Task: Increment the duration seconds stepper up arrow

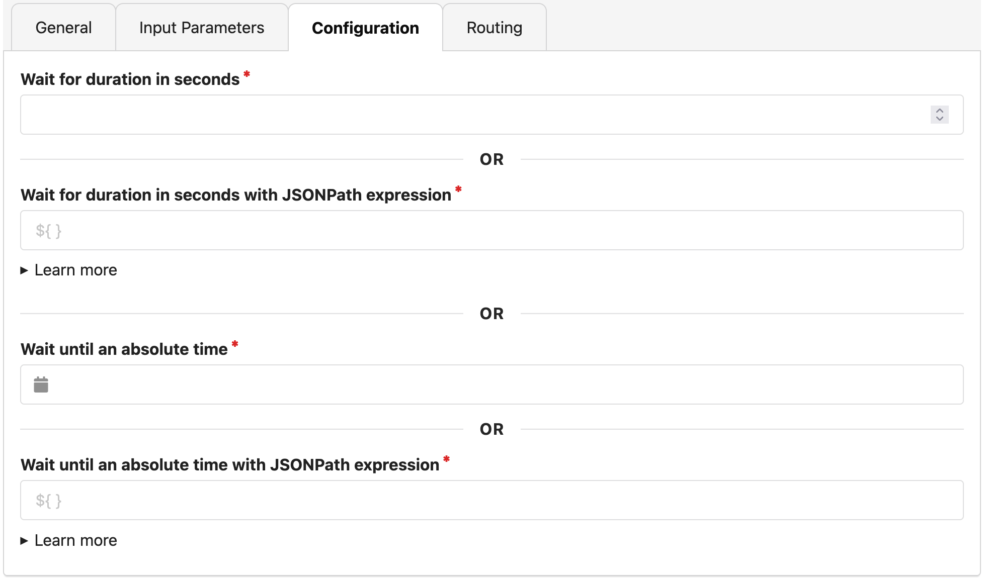Action: point(939,111)
